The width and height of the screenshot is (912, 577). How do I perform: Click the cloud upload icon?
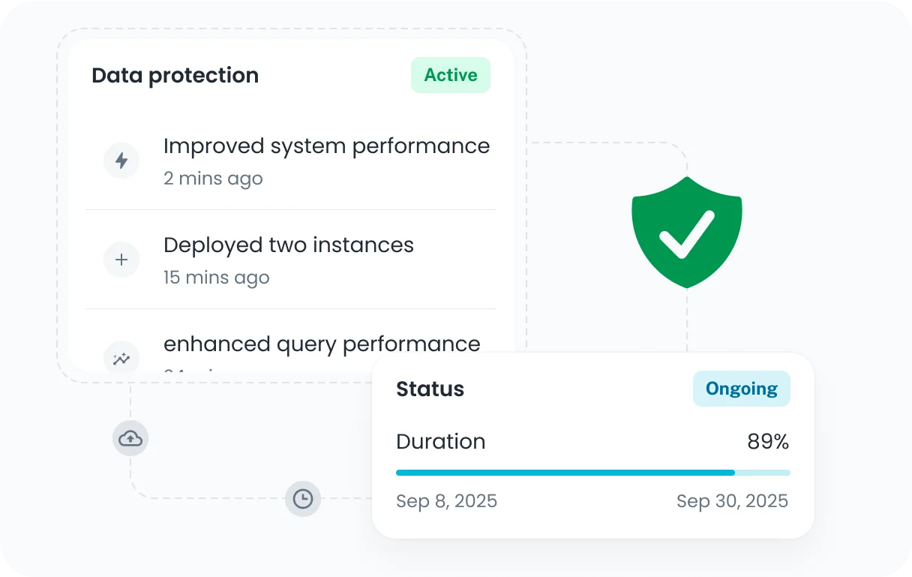pyautogui.click(x=130, y=438)
